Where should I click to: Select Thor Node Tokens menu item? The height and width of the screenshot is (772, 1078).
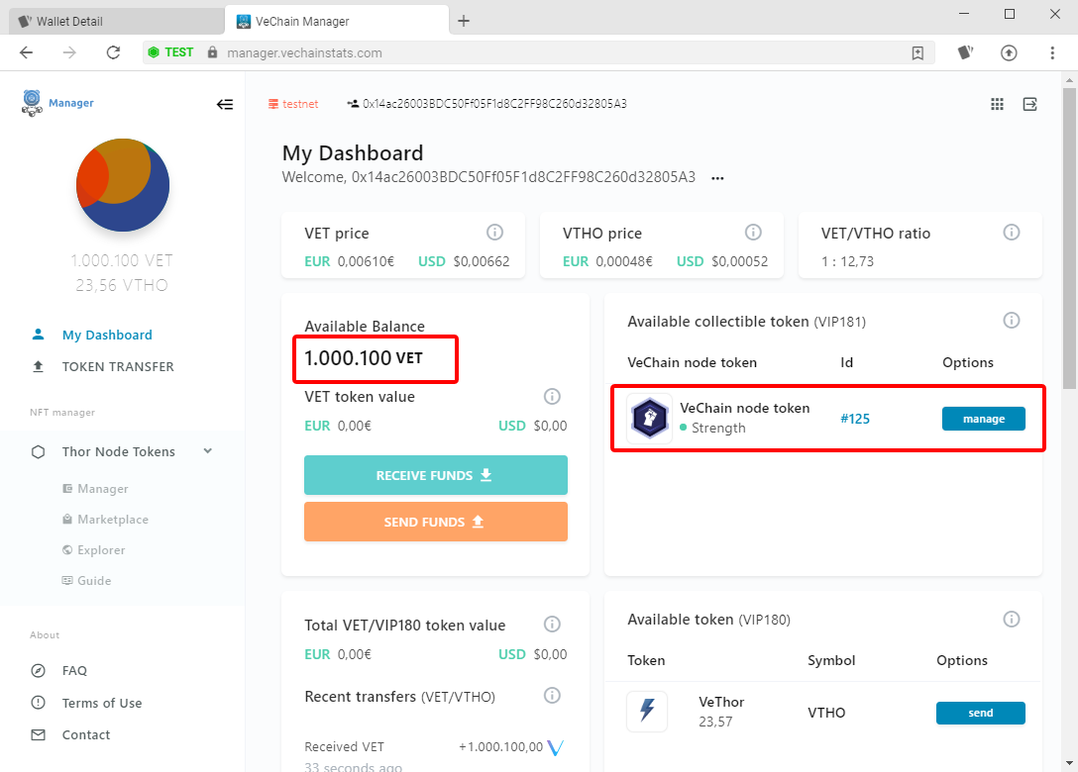point(119,452)
